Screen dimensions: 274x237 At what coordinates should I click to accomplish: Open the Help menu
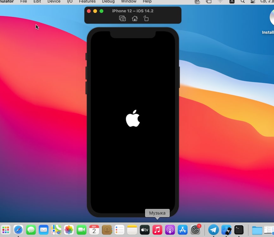[x=147, y=1]
